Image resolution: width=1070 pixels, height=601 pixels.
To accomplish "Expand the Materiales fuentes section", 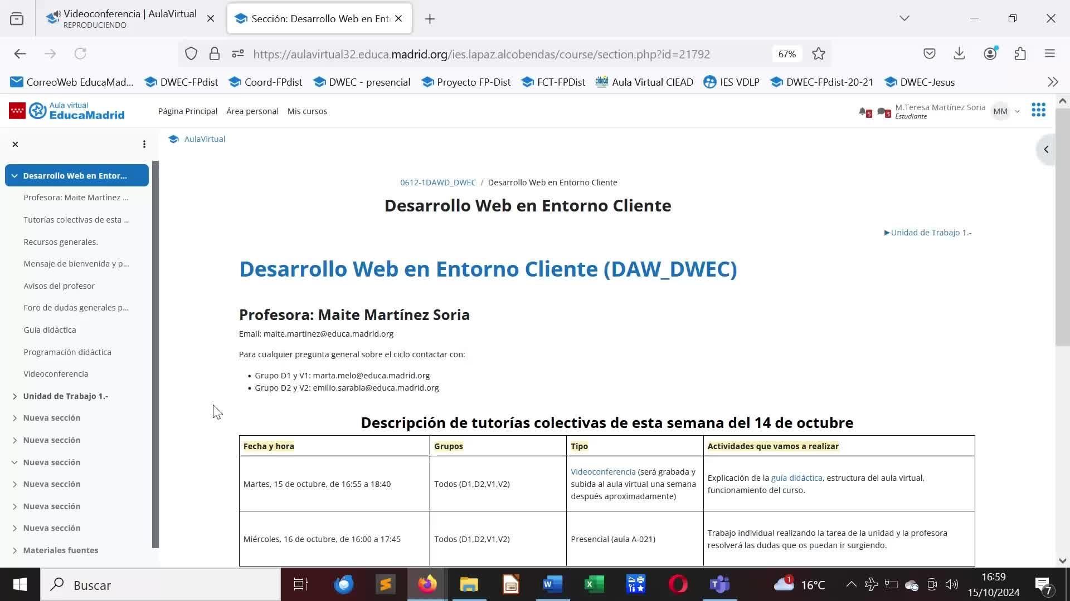I will [14, 550].
